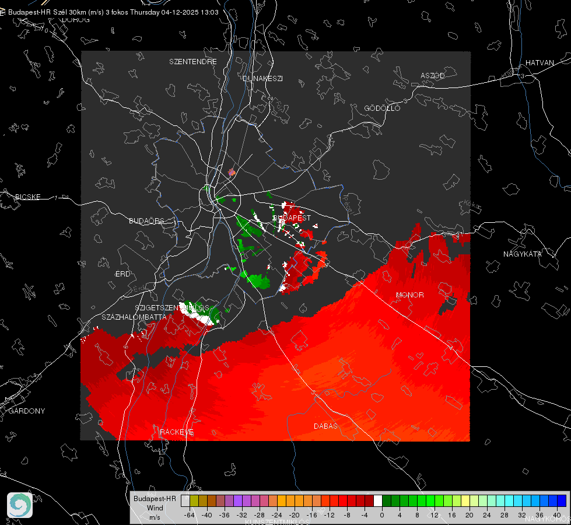
Task: Click the BICSKE label
Action: coord(27,197)
